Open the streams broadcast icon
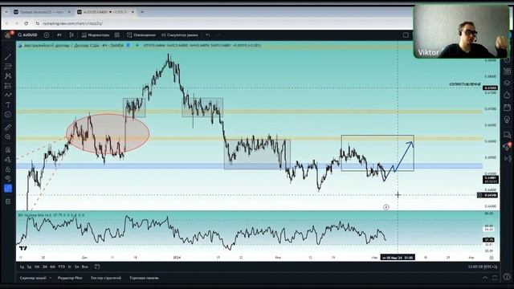This screenshot has width=514, height=289. (x=507, y=159)
